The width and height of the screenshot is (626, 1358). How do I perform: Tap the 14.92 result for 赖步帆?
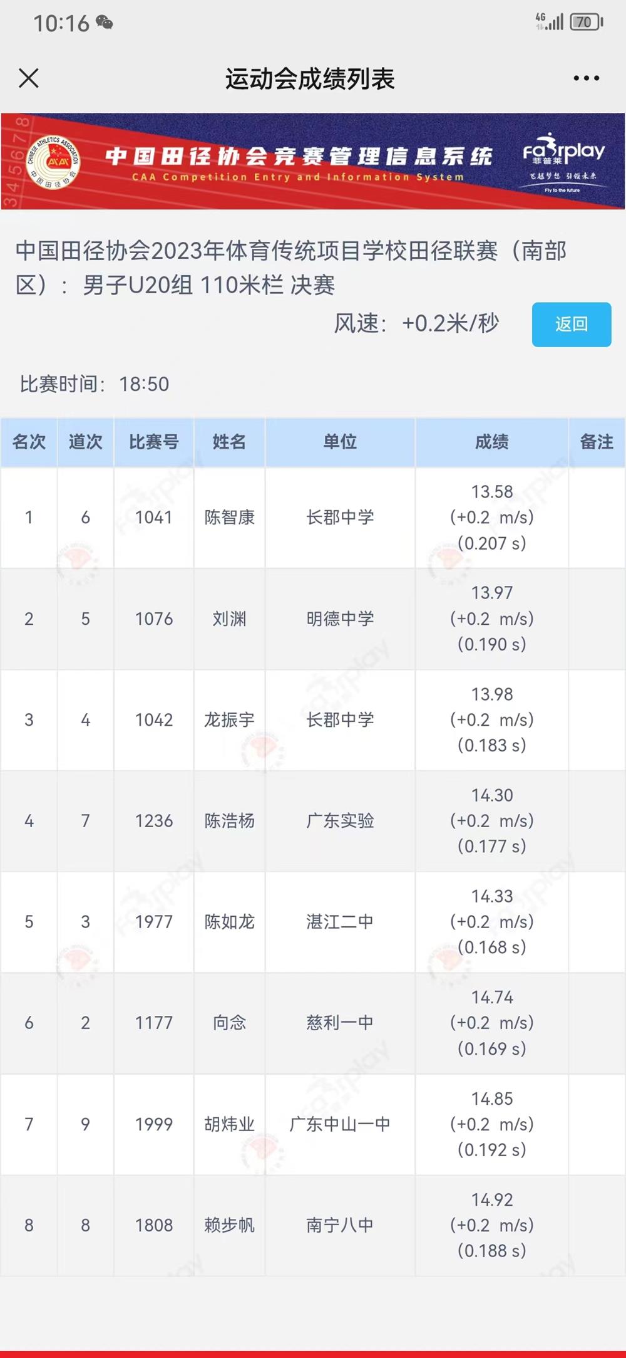(492, 1199)
